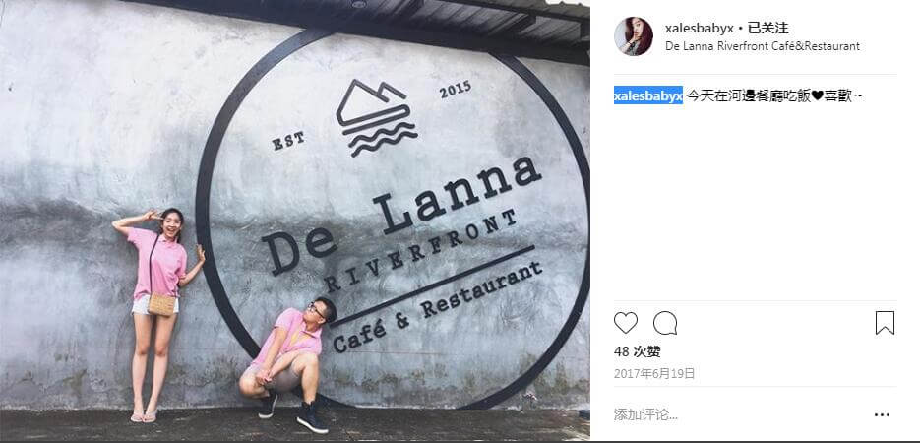Viewport: 920px width, 443px height.
Task: Click the highlighted xalesbabyx name in caption
Action: (648, 95)
